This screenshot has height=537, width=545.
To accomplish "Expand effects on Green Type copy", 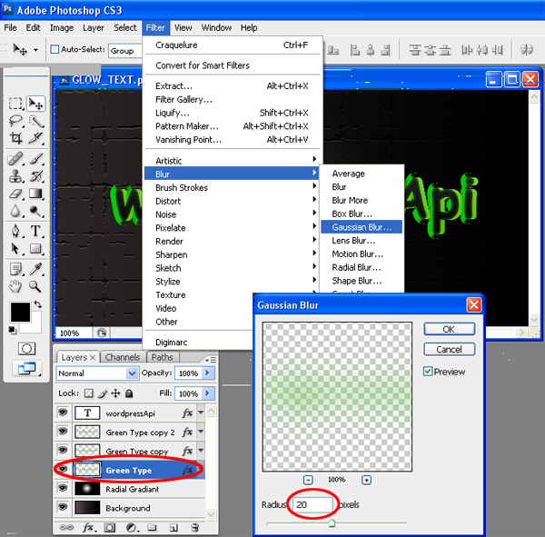I will [x=201, y=451].
